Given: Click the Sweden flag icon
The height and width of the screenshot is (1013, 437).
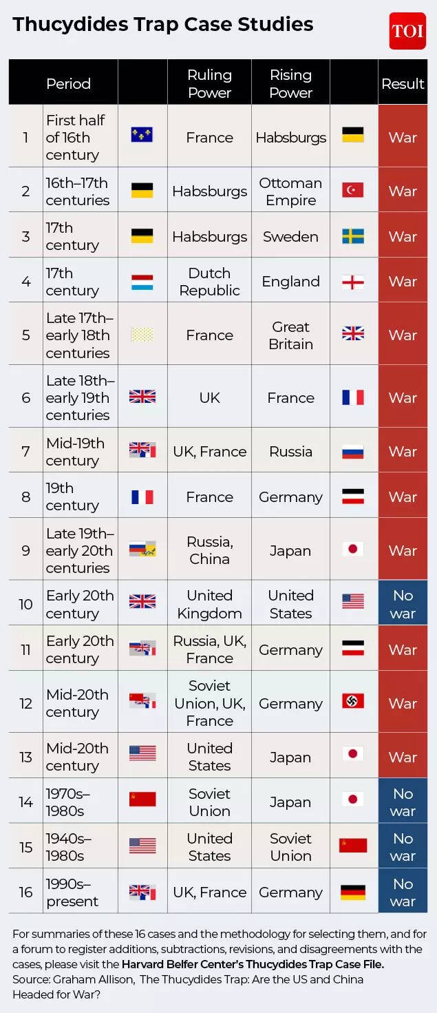Looking at the screenshot, I should (353, 236).
